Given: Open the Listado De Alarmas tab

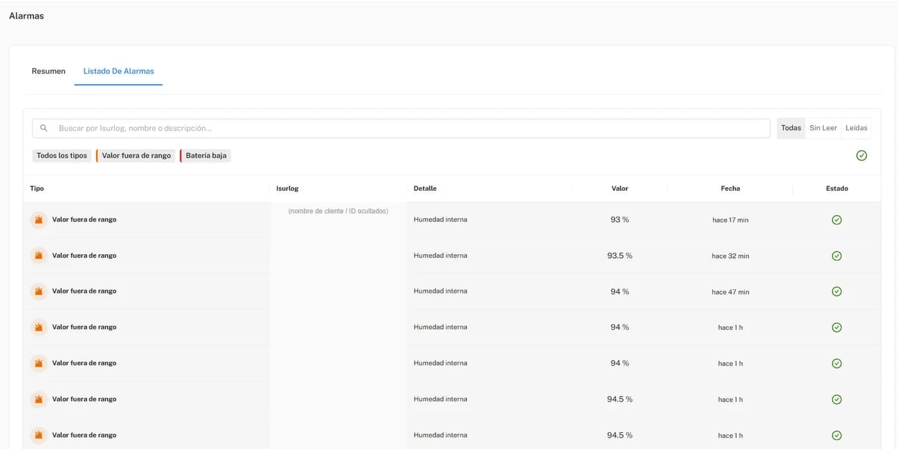Looking at the screenshot, I should (119, 71).
